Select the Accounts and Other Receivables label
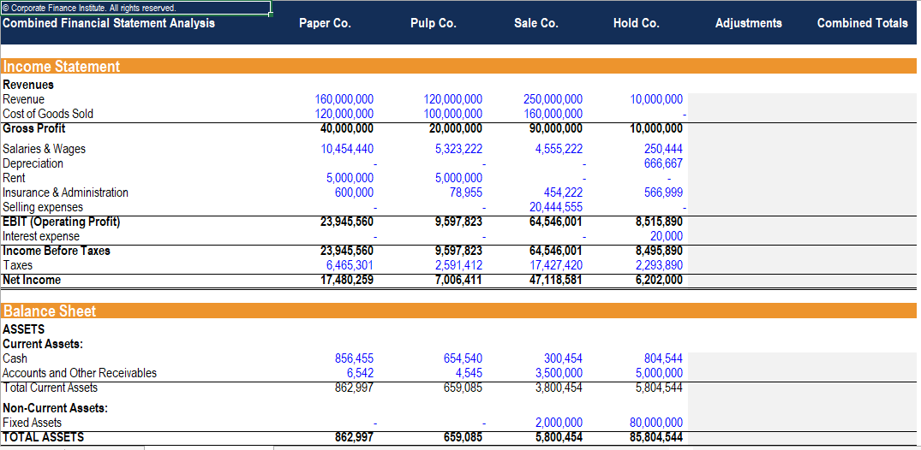921x450 pixels. pyautogui.click(x=80, y=373)
